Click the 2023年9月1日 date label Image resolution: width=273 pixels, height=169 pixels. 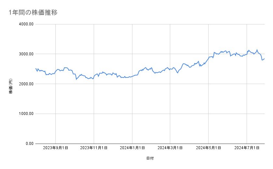click(56, 148)
